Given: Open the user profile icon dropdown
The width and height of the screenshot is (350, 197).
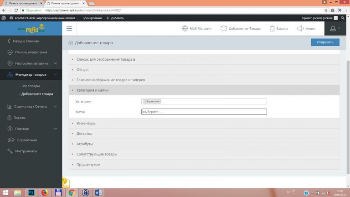Looking at the screenshot, I should 335,29.
